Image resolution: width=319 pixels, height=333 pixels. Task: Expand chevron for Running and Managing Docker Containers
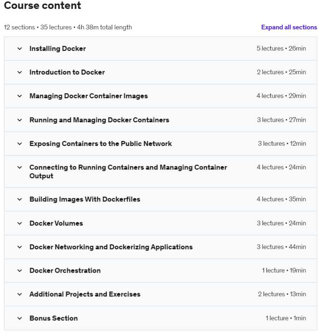click(x=20, y=120)
